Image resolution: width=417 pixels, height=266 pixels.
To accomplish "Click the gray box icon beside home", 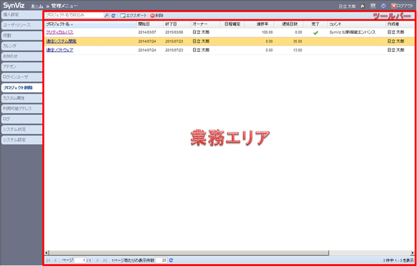I will [x=373, y=6].
